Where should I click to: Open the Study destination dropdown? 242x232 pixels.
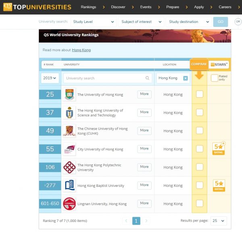[x=189, y=22]
